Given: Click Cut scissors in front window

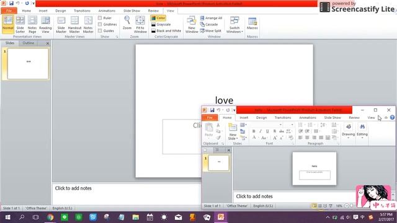Looking at the screenshot, I should [x=218, y=125].
